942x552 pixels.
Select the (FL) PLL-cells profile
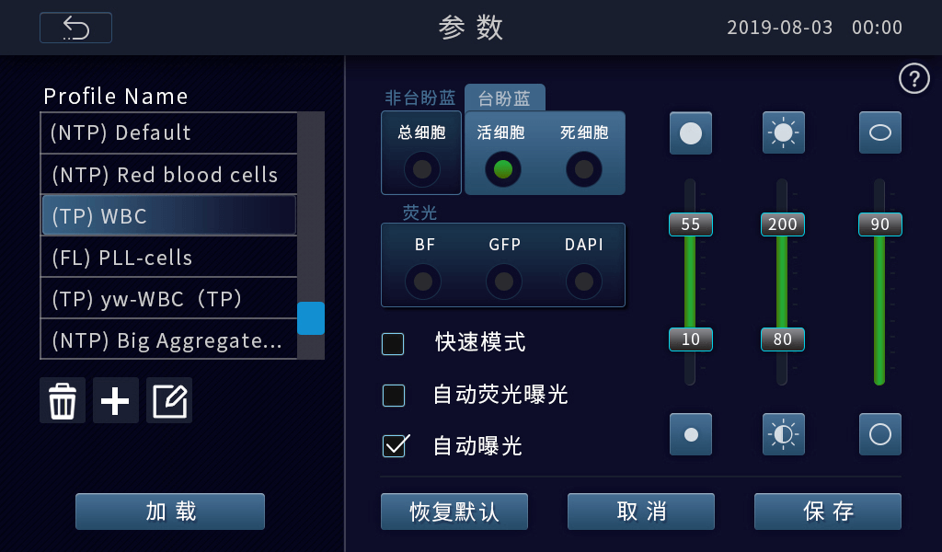coord(169,258)
